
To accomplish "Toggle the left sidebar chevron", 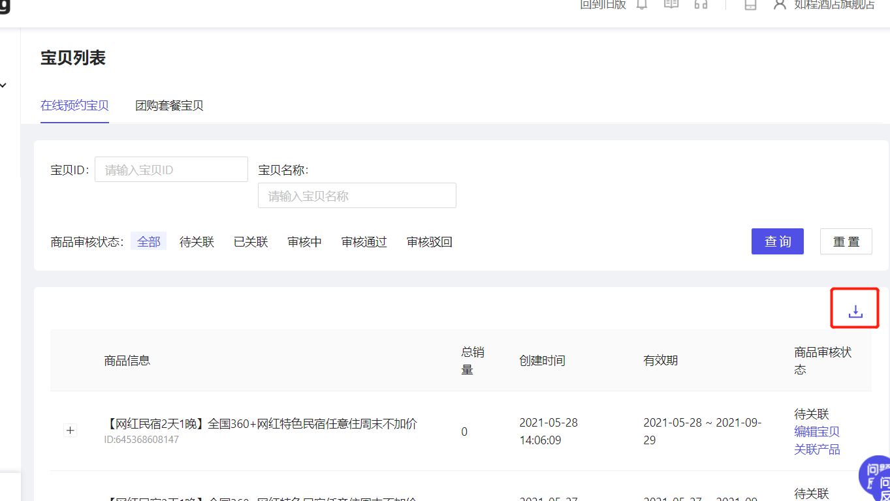I will 3,85.
